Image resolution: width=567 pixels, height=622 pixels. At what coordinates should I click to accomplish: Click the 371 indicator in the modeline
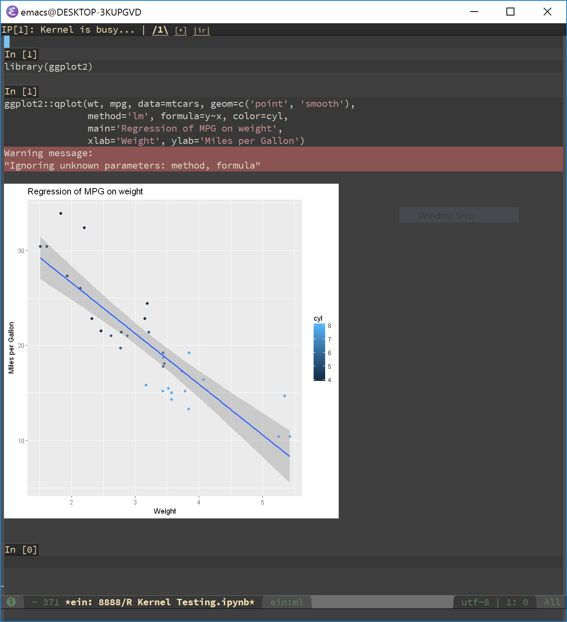coord(51,602)
